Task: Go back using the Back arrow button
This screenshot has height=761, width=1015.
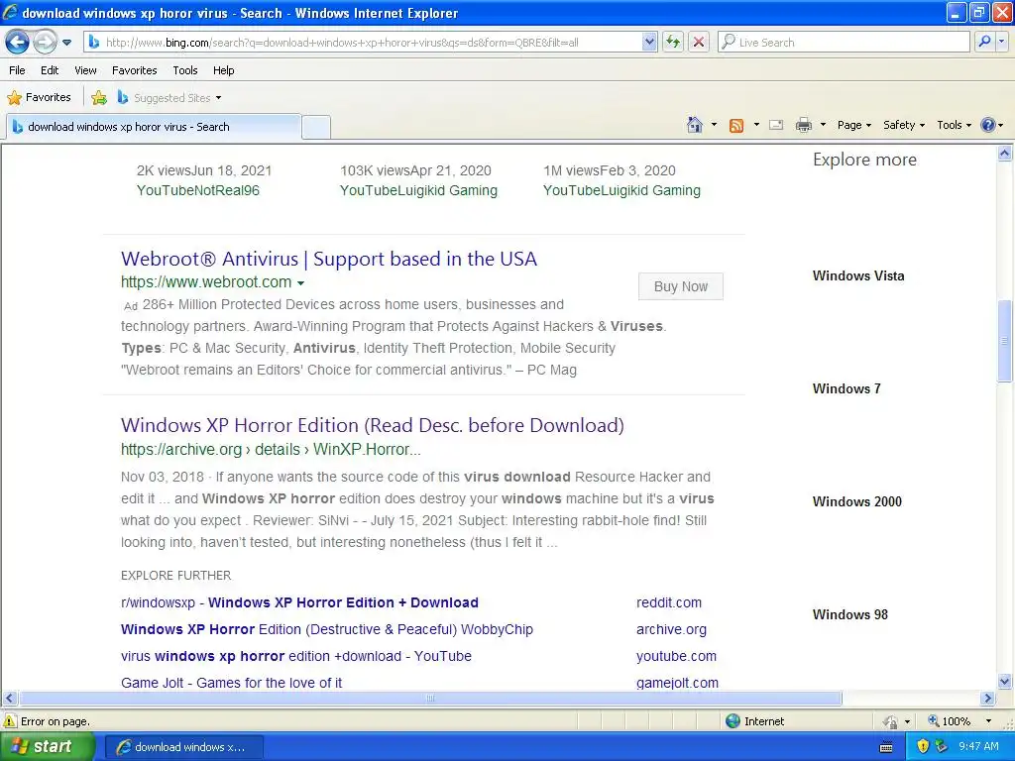Action: pyautogui.click(x=17, y=42)
